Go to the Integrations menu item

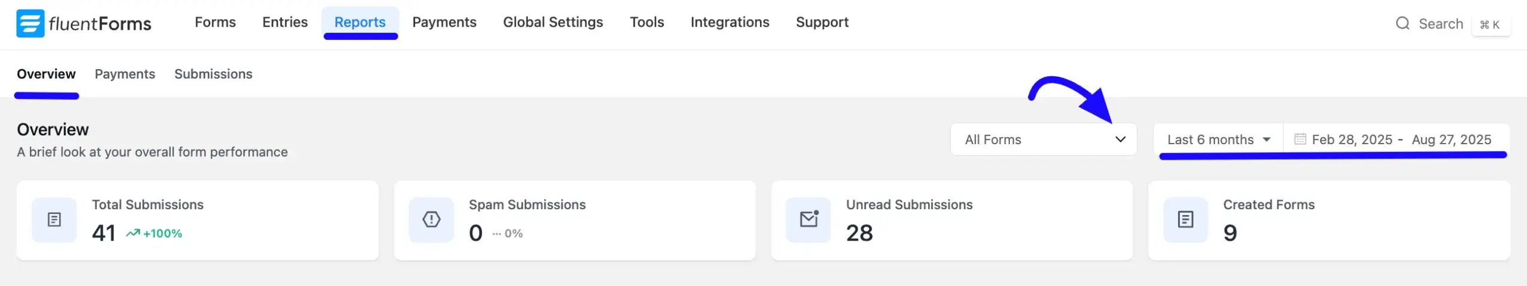pos(730,22)
